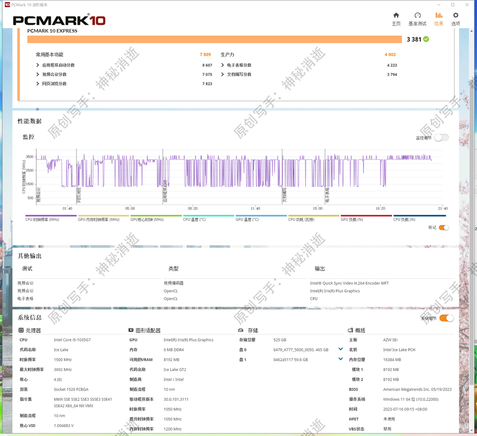
Task: Click the 其他输出 section heading
Action: pyautogui.click(x=29, y=256)
